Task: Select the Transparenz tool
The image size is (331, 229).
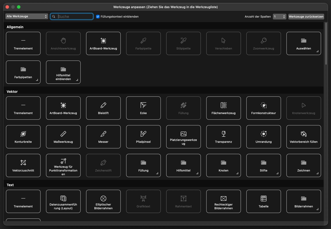Action: (223, 137)
